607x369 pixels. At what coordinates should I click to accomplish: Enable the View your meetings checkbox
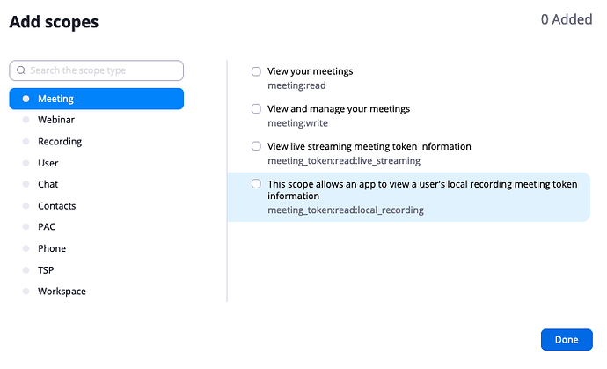[256, 71]
